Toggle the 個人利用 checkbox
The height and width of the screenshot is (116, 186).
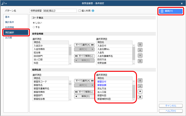80,11
